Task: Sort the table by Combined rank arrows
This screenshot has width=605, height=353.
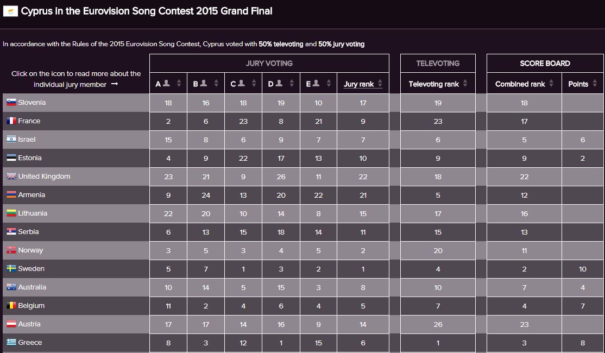Action: click(551, 84)
